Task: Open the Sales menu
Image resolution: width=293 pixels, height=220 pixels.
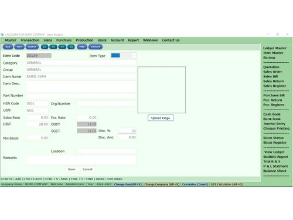Action: click(48, 40)
